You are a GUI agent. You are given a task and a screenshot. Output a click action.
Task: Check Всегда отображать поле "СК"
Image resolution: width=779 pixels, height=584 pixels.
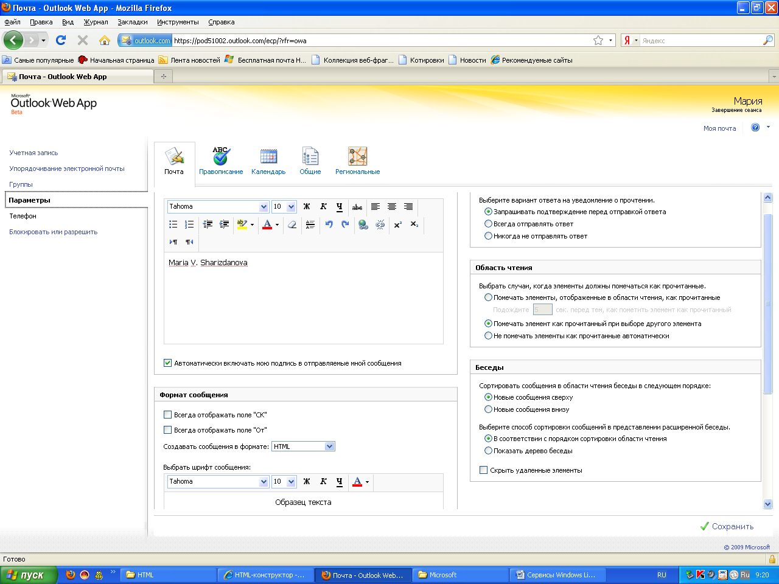click(x=167, y=415)
